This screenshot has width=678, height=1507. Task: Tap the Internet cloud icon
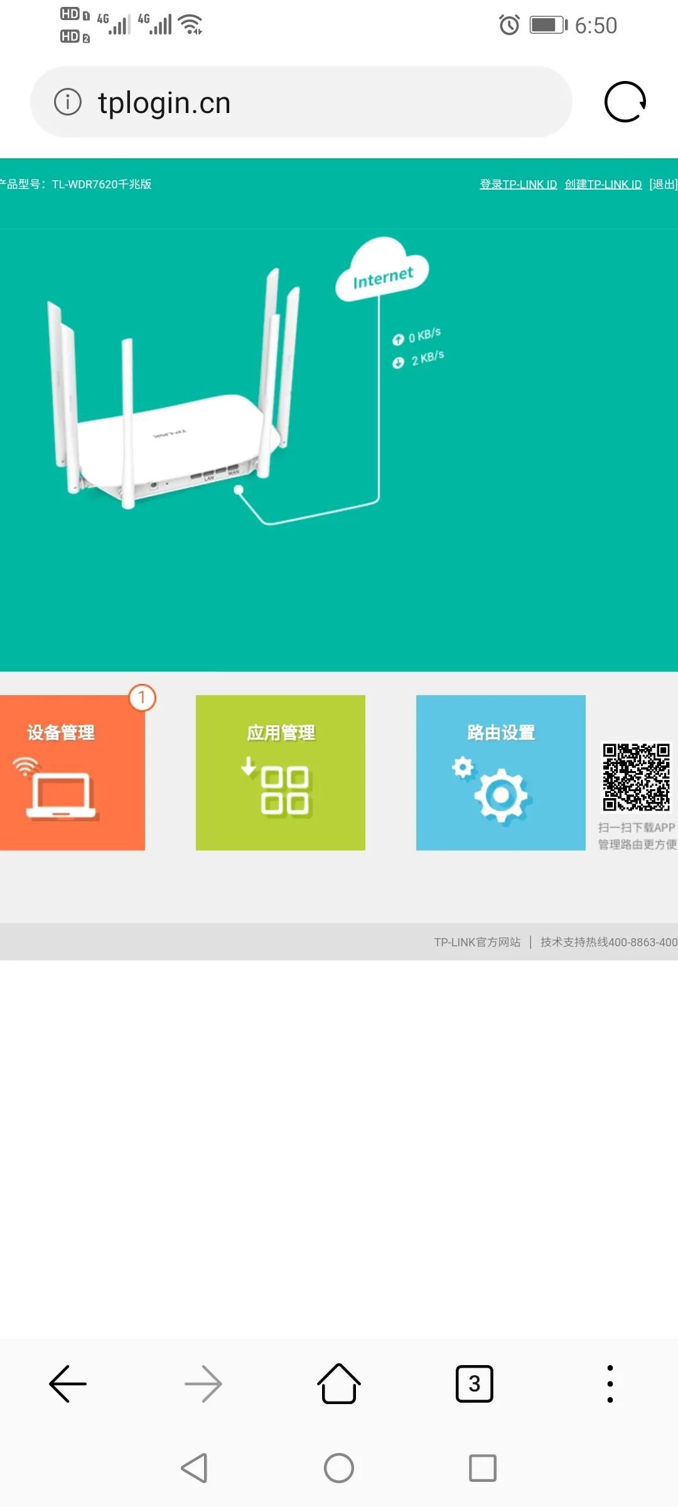coord(382,270)
